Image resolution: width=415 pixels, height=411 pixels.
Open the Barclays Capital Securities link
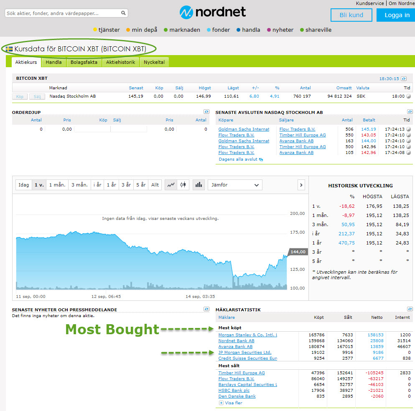tap(248, 384)
